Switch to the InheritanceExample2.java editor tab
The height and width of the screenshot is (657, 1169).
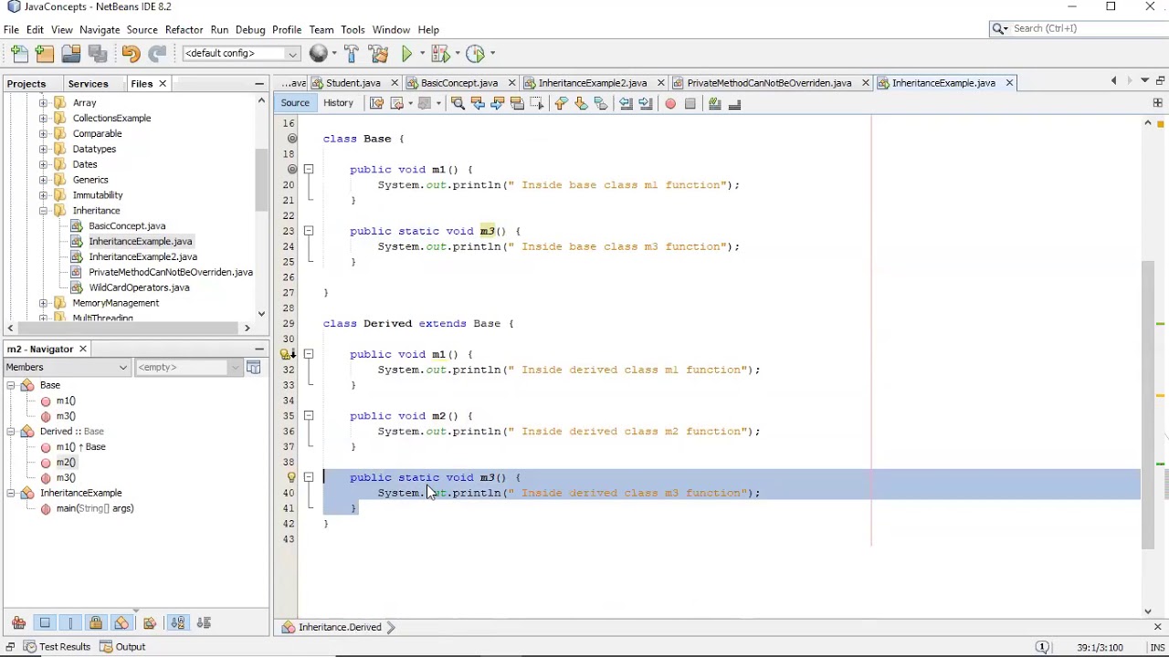click(592, 83)
